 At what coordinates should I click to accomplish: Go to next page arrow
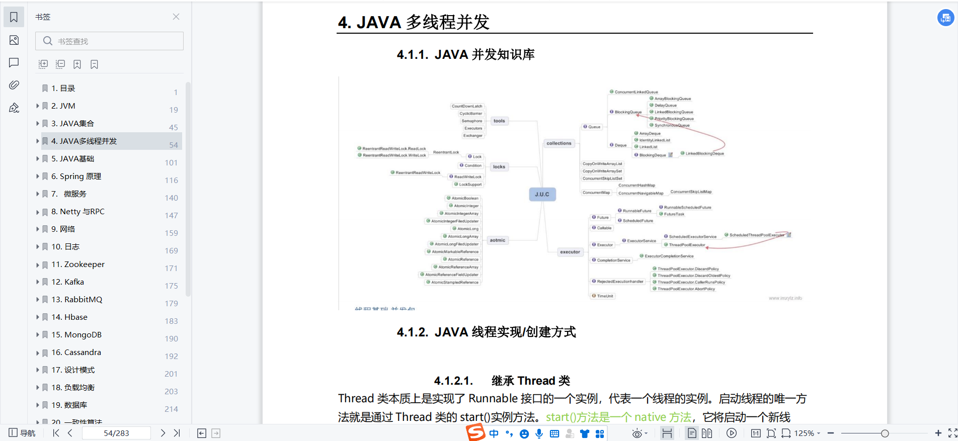(x=163, y=433)
